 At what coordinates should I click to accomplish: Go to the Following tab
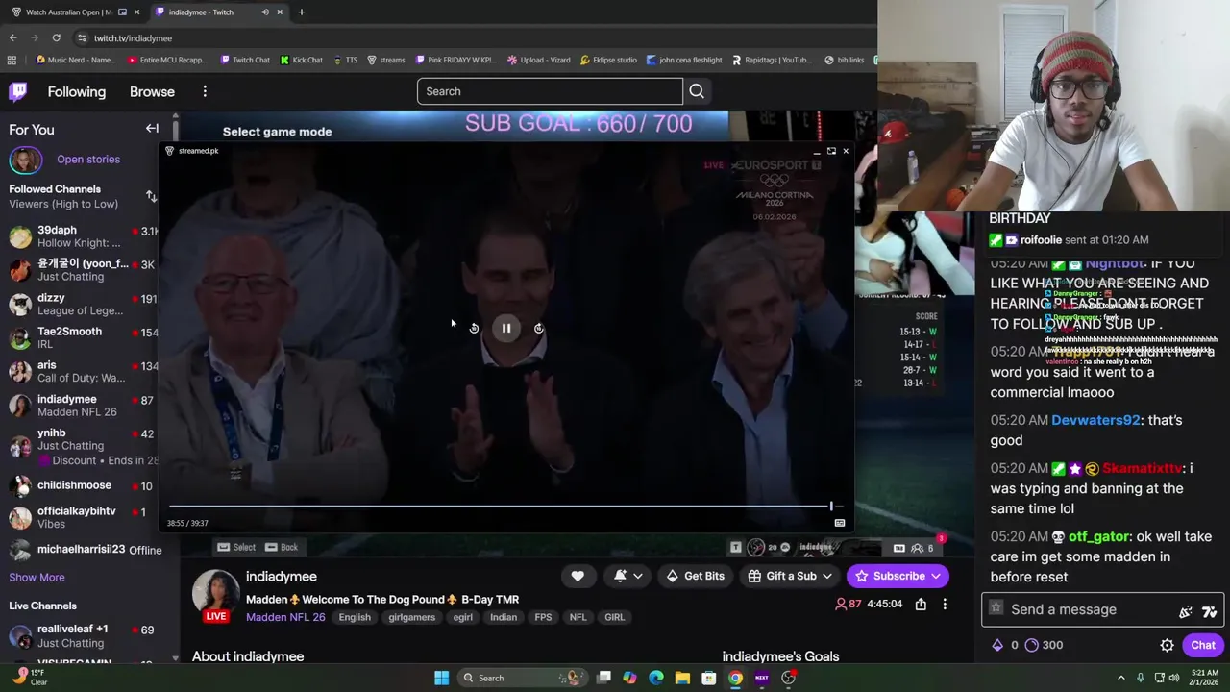click(77, 91)
